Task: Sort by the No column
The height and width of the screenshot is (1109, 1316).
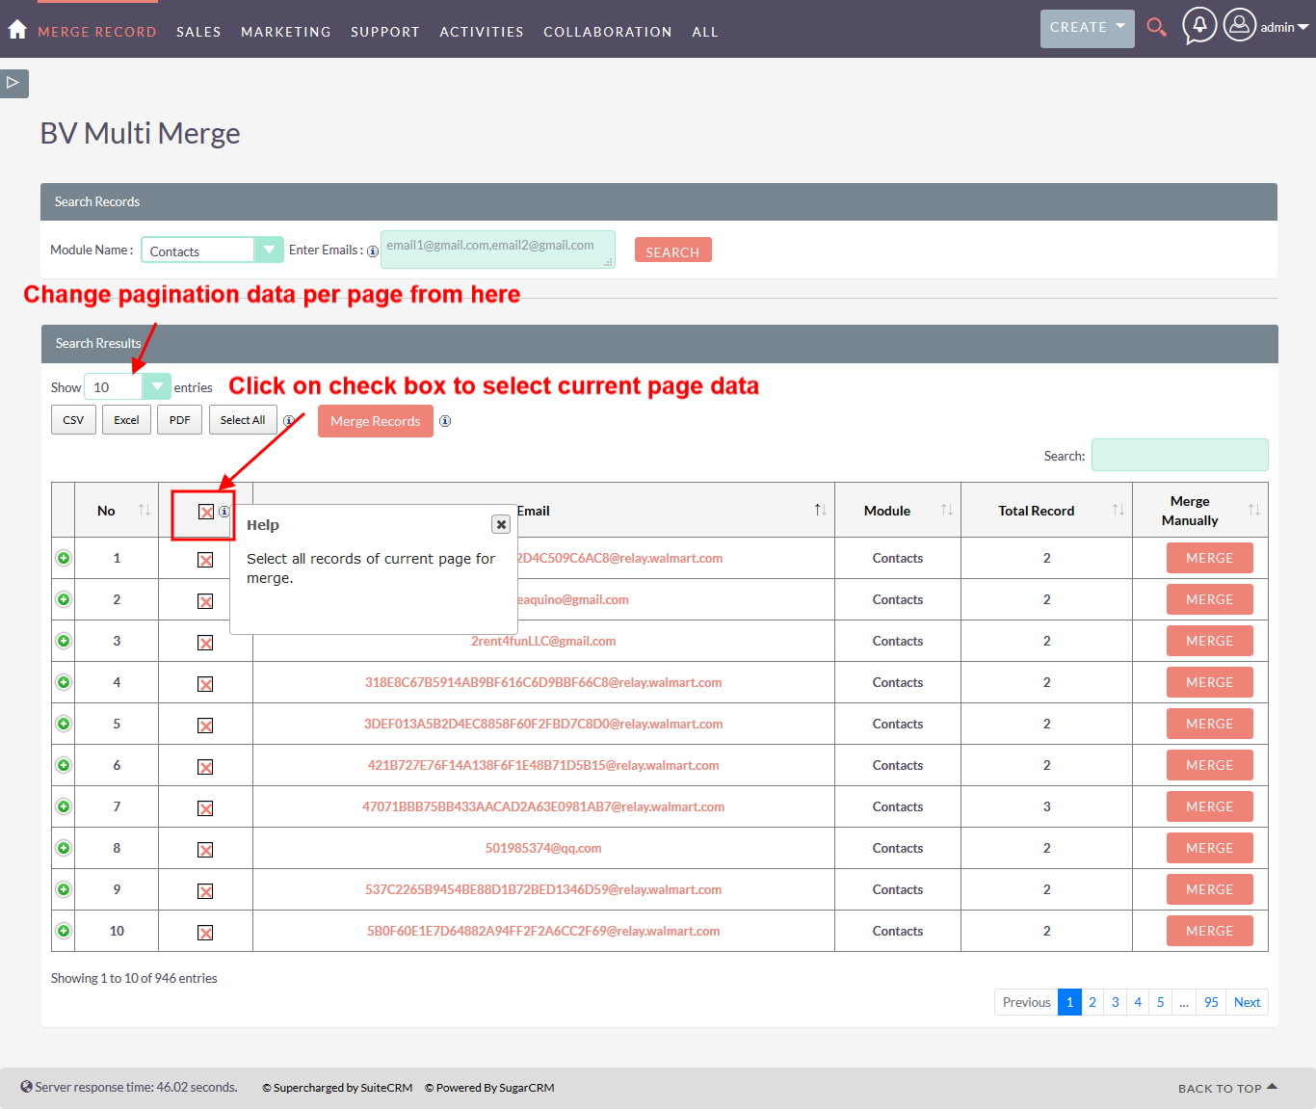Action: click(x=145, y=510)
